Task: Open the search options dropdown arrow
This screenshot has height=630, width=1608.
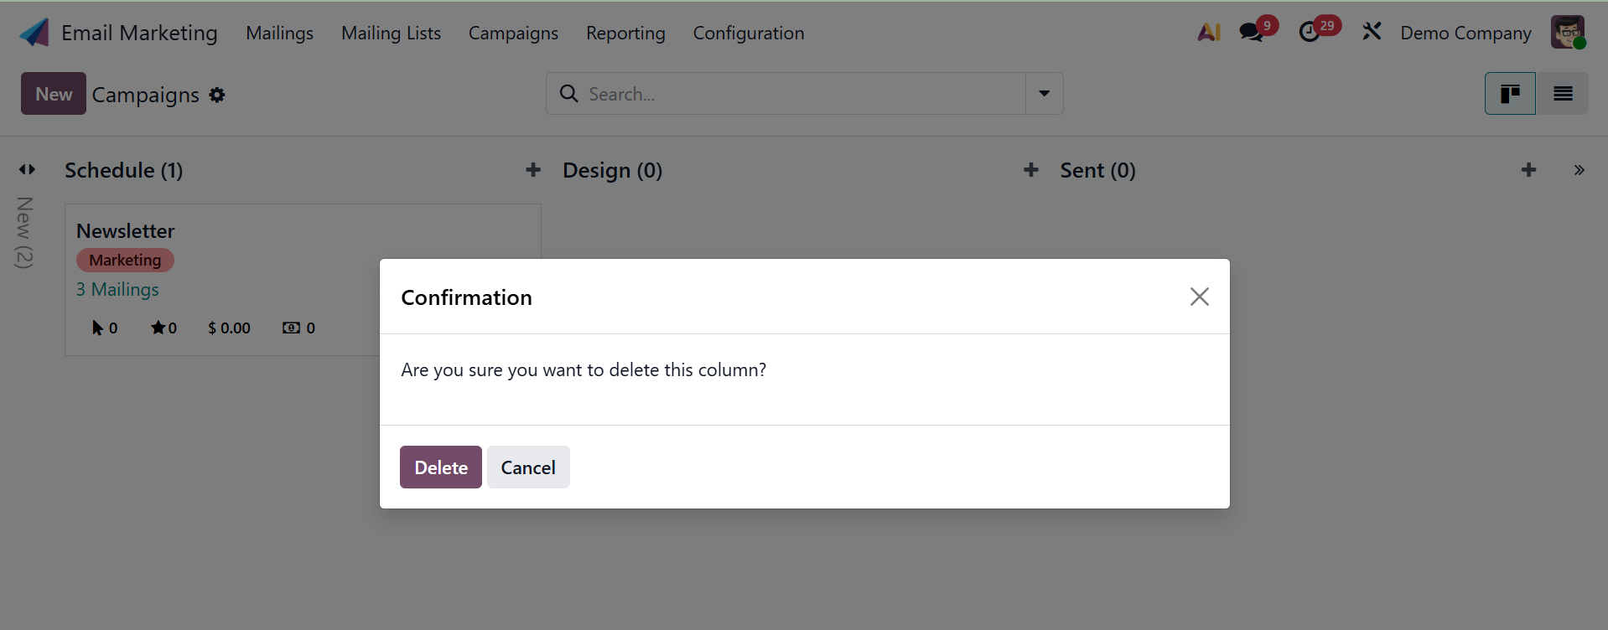Action: point(1045,94)
